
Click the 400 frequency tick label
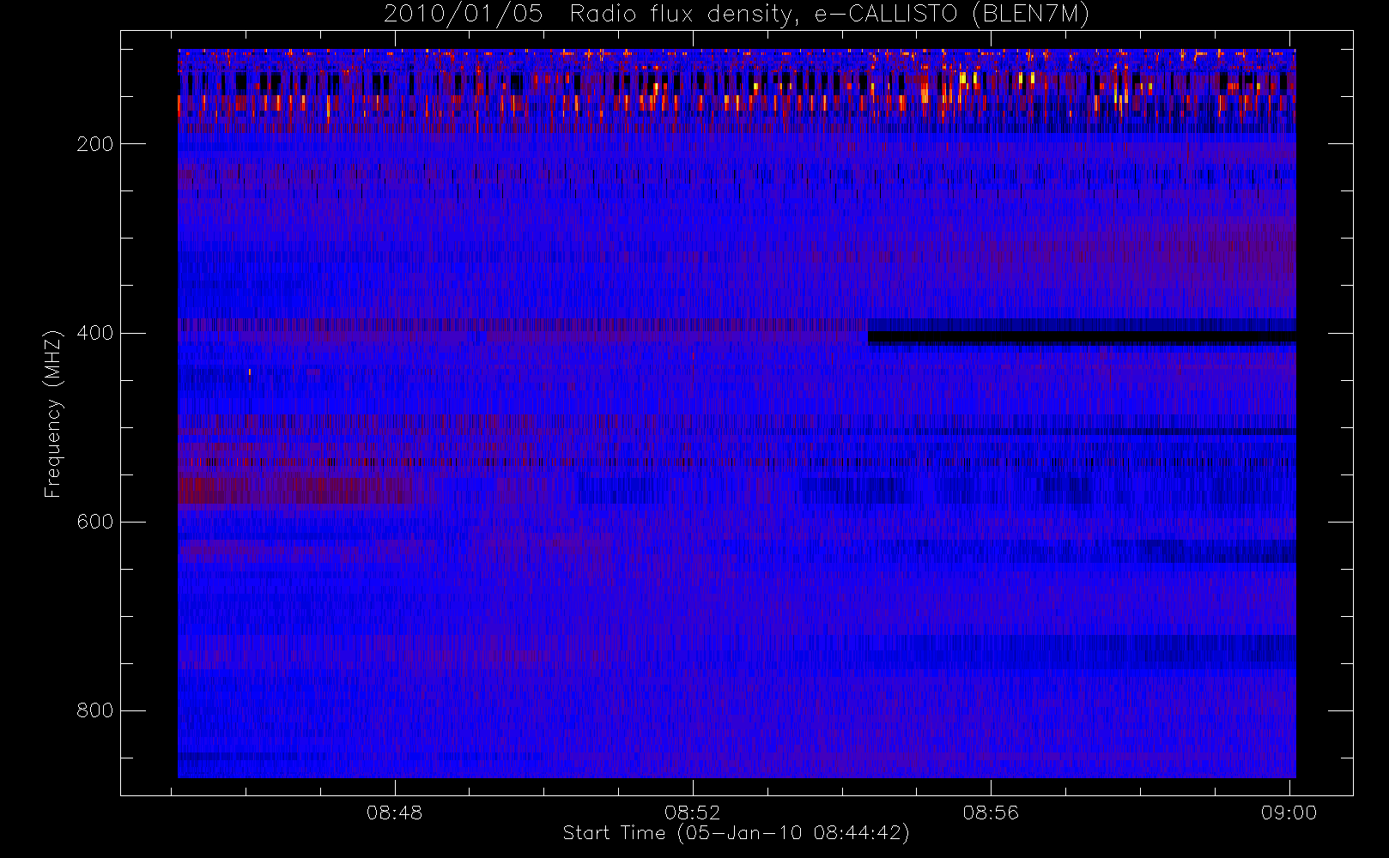[x=95, y=333]
